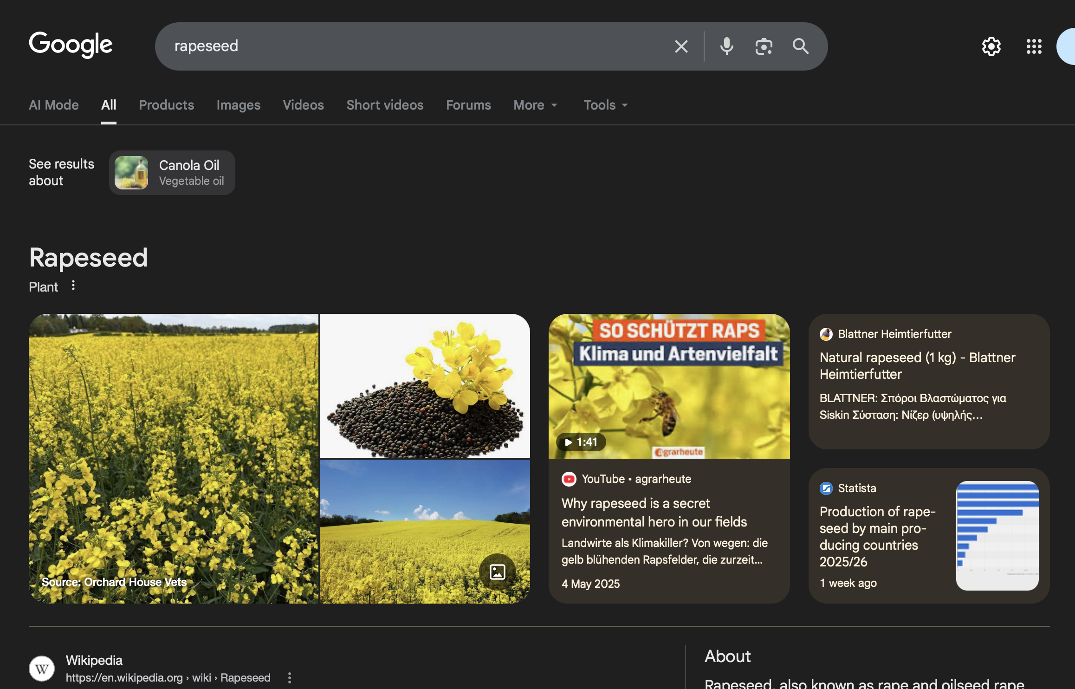
Task: Open the Quick settings gear
Action: (x=991, y=46)
